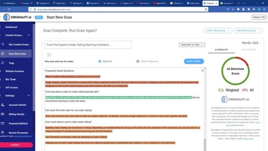Click the green highlighted sentence about stain lasting

pos(119,97)
